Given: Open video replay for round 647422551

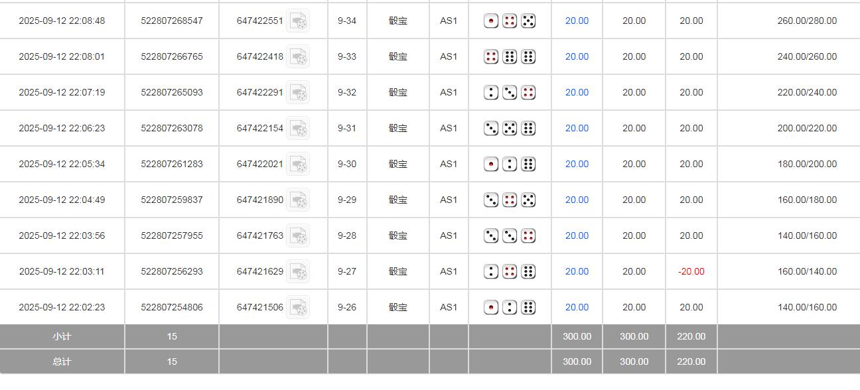Looking at the screenshot, I should 298,21.
